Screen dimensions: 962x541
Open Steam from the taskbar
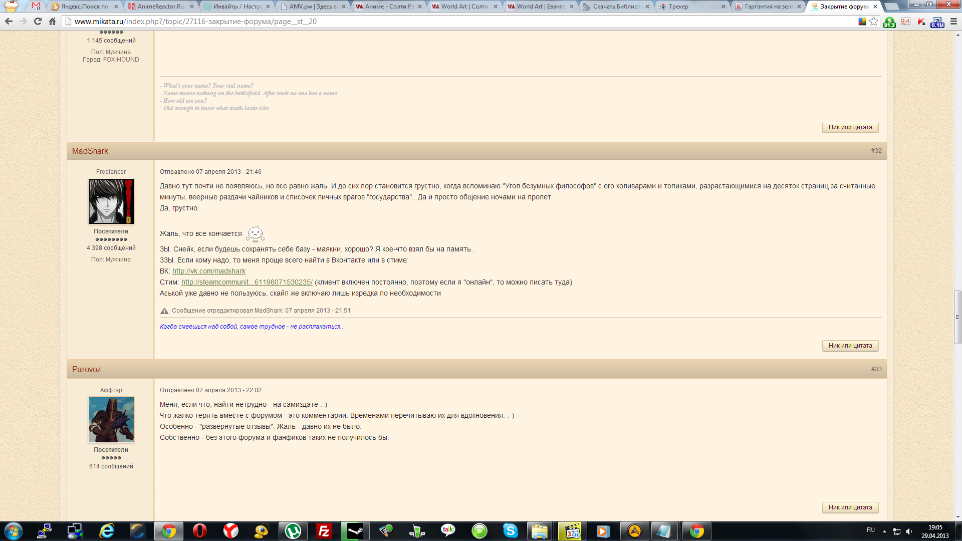point(355,531)
